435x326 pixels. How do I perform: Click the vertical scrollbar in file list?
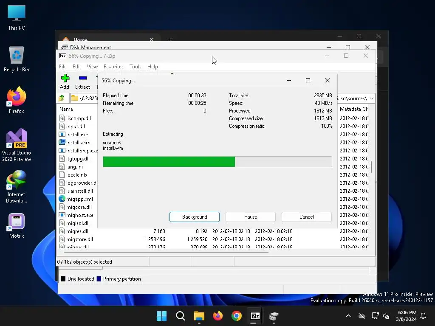tap(371, 167)
